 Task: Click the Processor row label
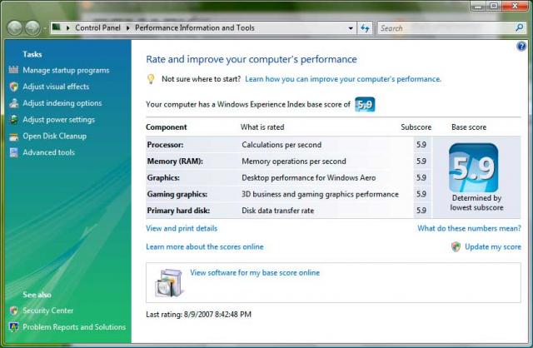point(165,145)
